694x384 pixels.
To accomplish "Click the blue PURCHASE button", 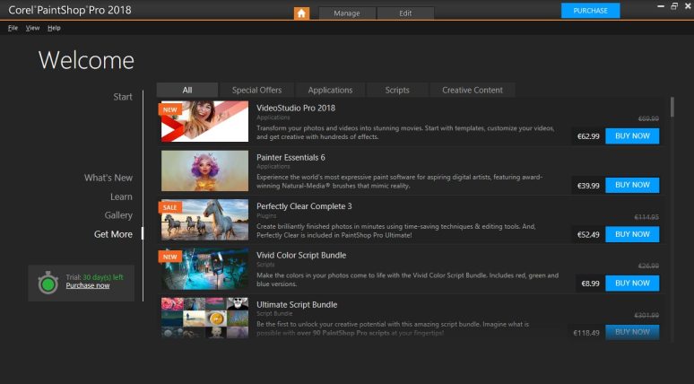I will [590, 11].
